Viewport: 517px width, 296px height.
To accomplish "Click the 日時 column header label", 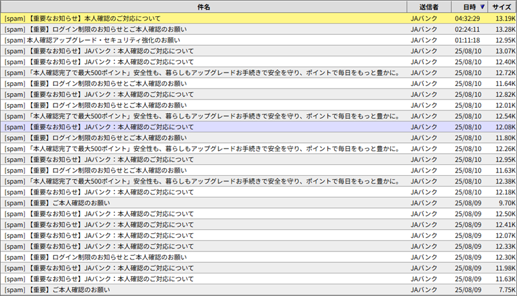I will [x=470, y=7].
